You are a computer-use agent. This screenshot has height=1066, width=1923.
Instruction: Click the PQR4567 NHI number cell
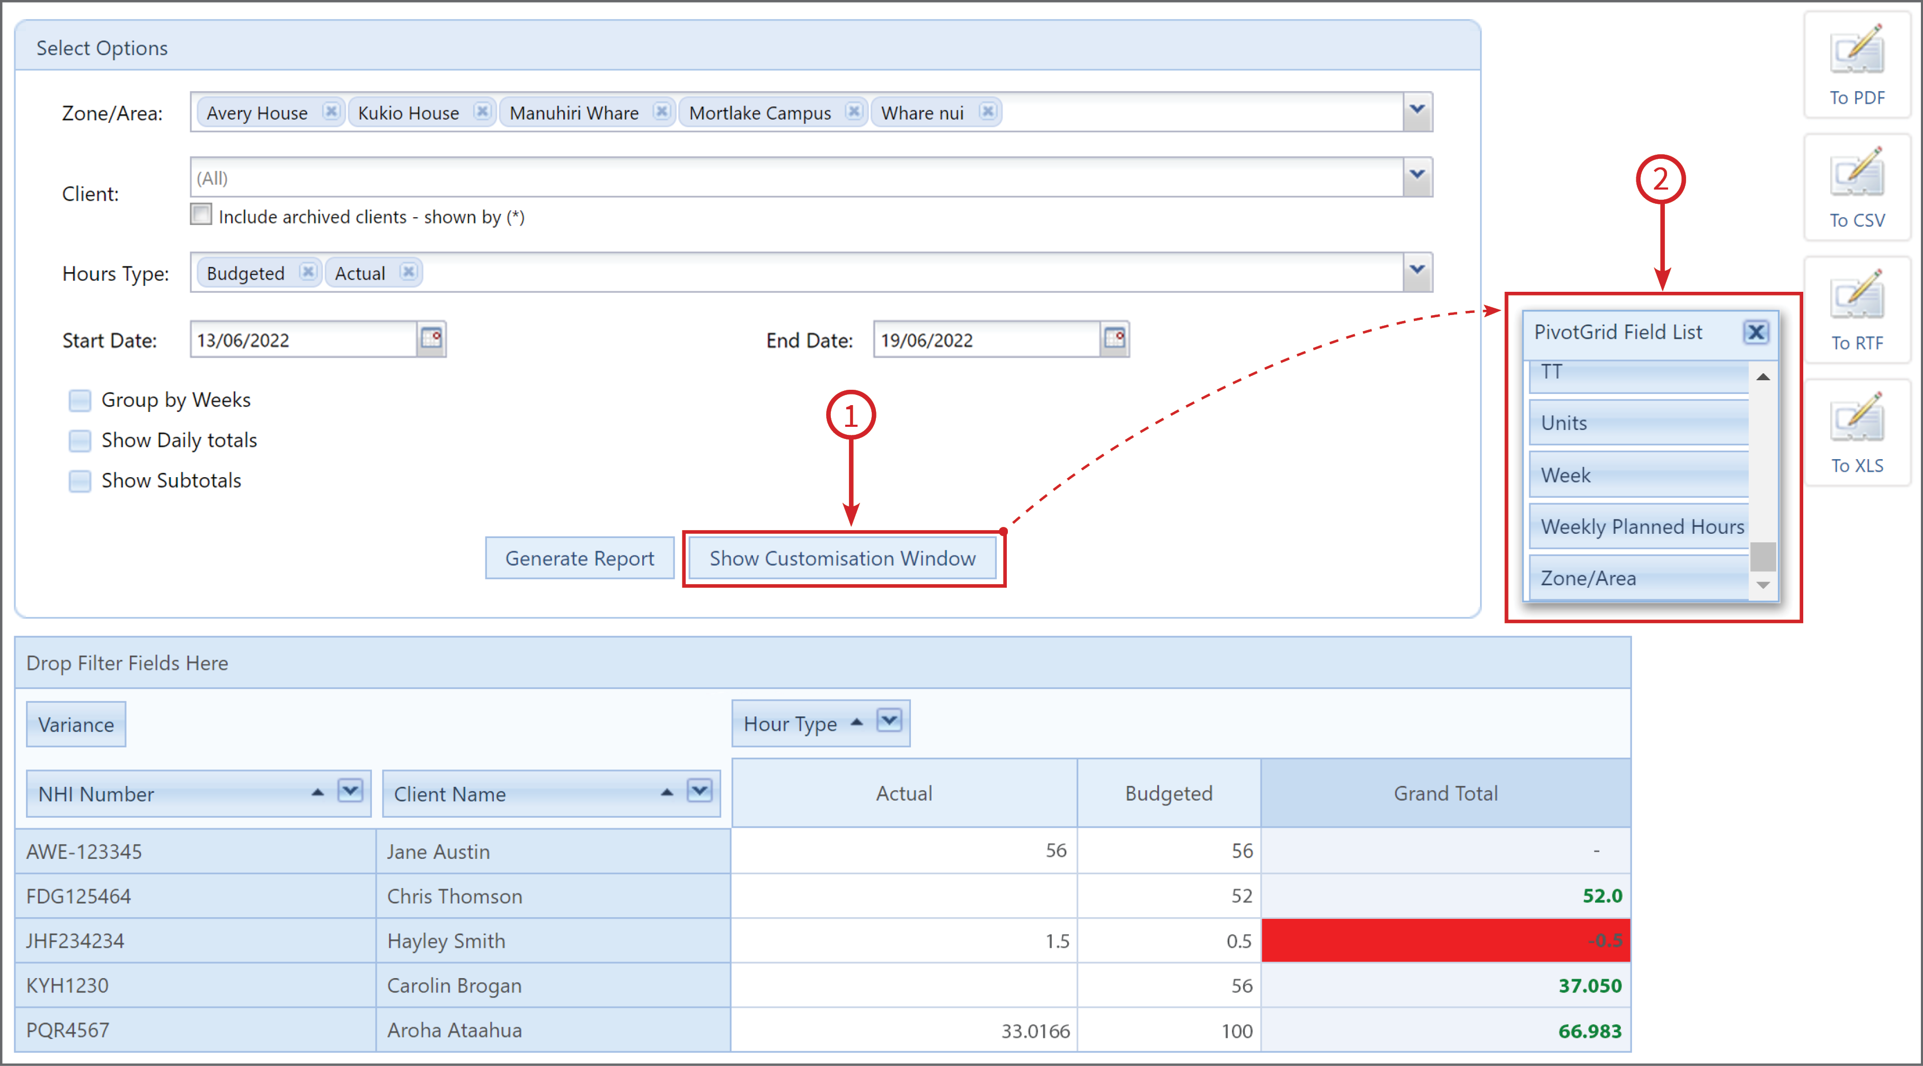click(195, 1030)
